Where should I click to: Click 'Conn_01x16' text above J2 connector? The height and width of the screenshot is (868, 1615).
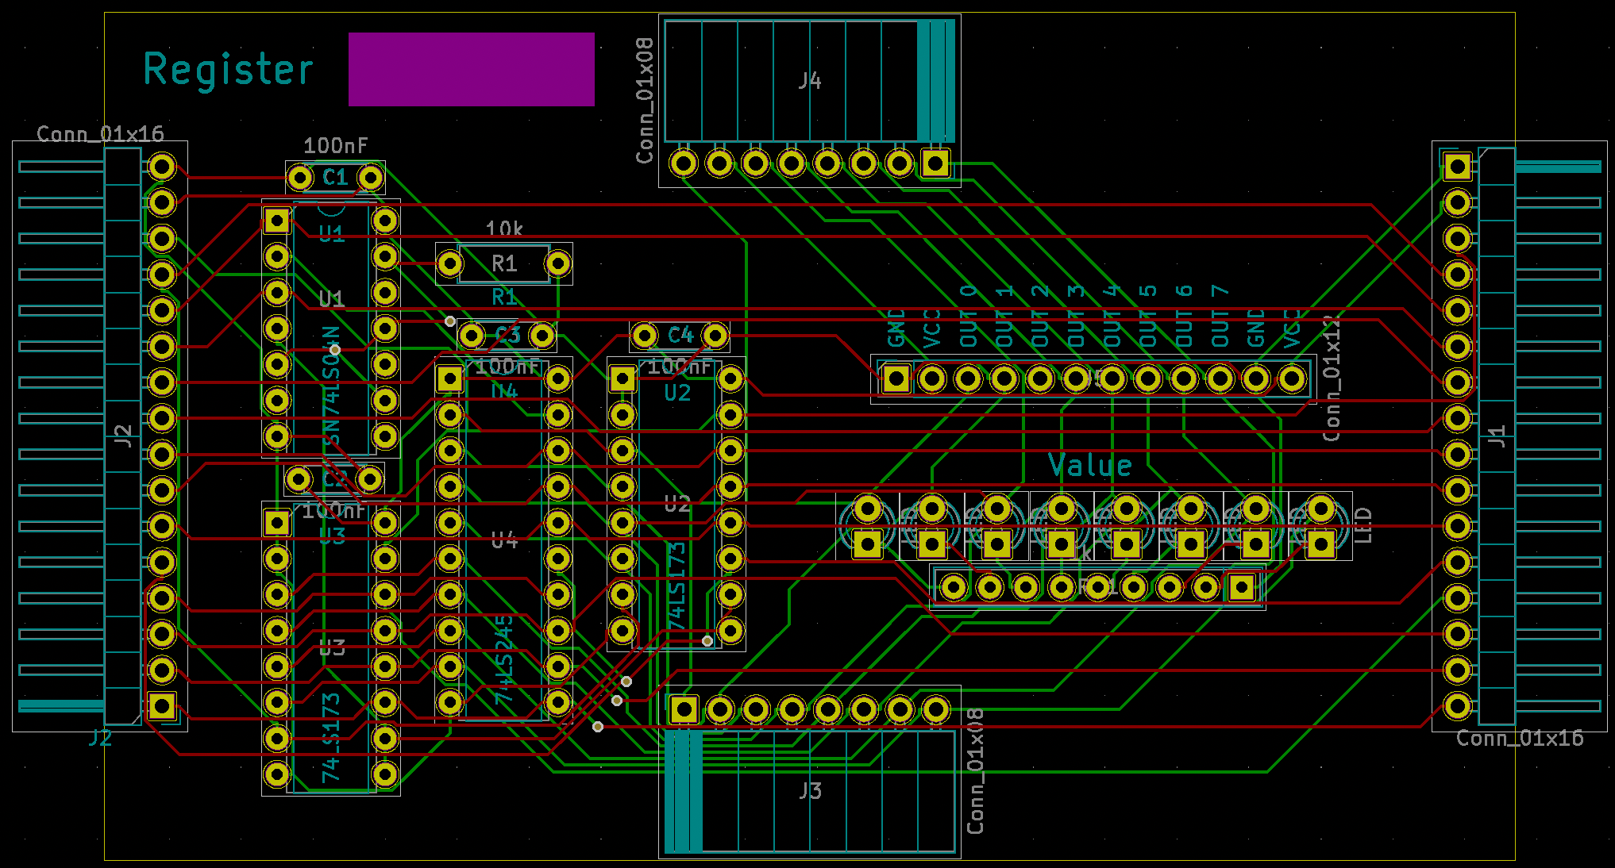tap(101, 133)
